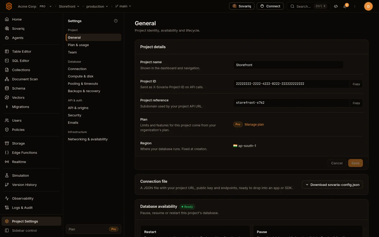
Task: Open Edge Functions icon
Action: click(7, 152)
